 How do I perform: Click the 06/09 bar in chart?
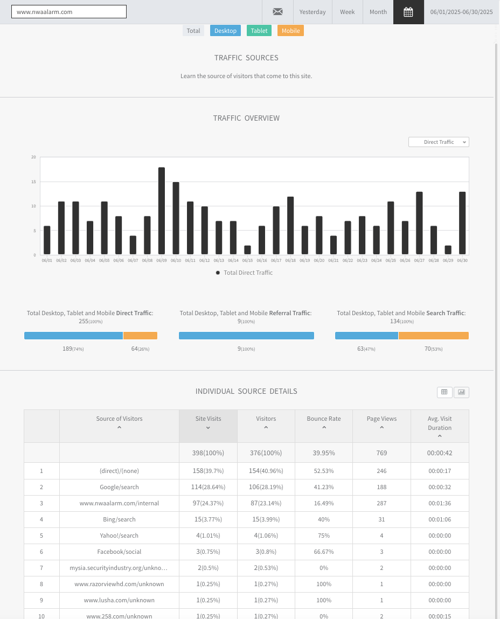(162, 211)
